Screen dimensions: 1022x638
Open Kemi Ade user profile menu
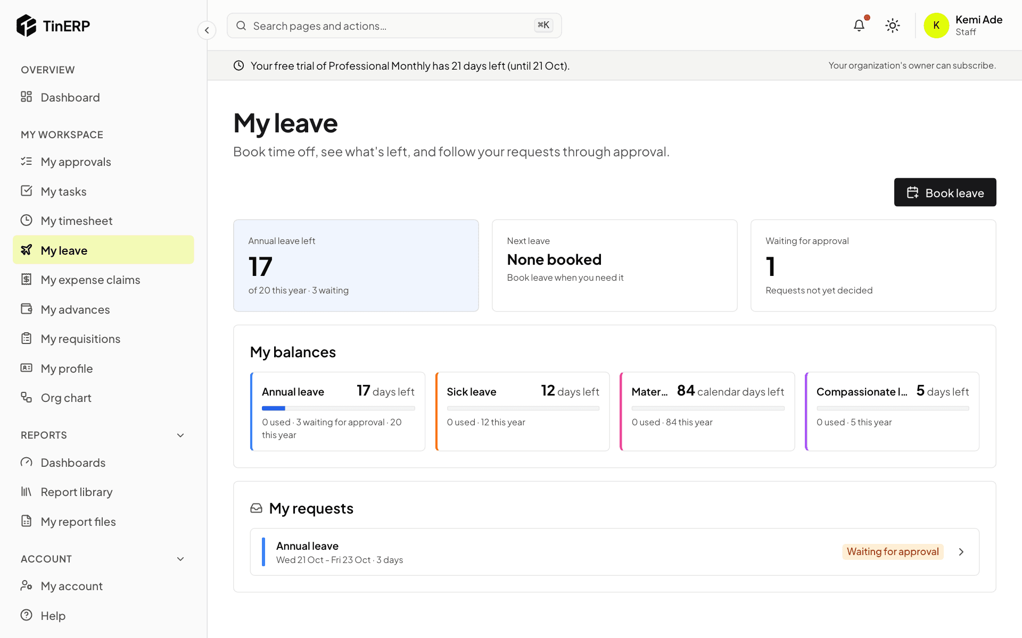[964, 26]
